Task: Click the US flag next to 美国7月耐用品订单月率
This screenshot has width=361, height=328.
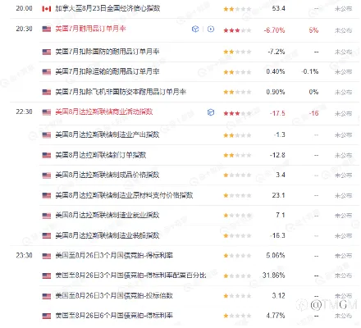Action: click(x=47, y=29)
